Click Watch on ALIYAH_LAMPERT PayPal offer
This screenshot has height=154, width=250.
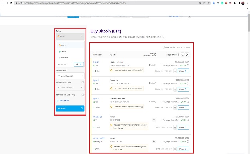click(183, 149)
